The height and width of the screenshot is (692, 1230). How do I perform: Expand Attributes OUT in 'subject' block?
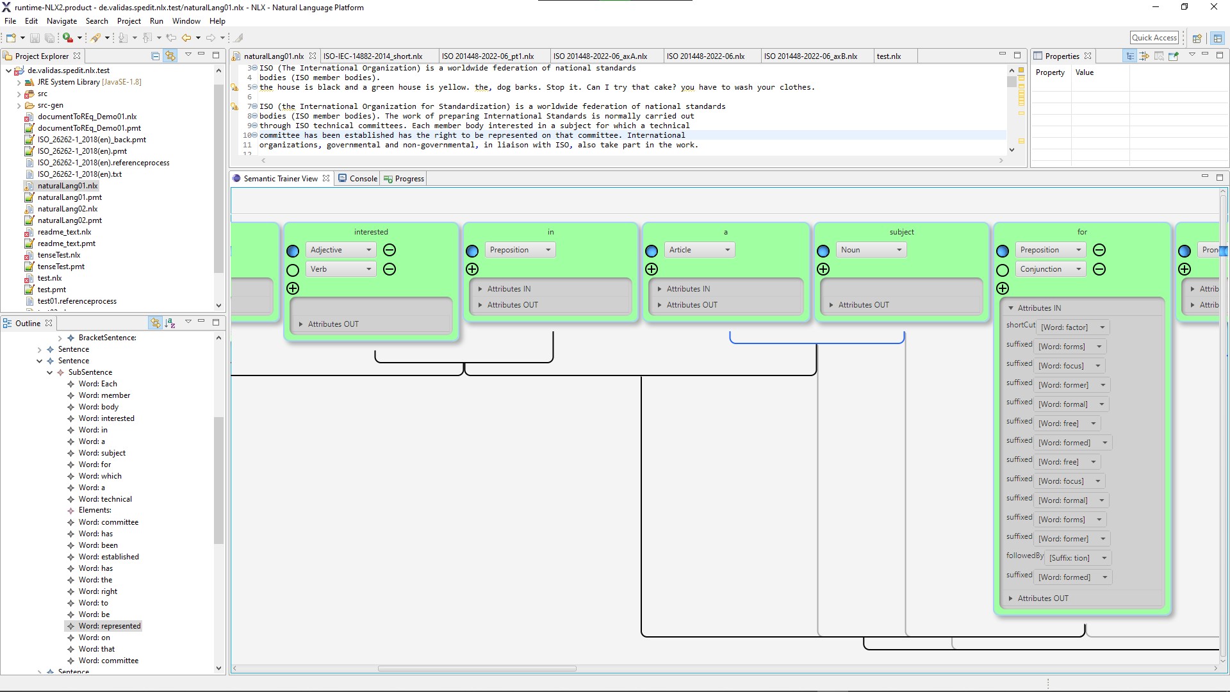click(831, 305)
